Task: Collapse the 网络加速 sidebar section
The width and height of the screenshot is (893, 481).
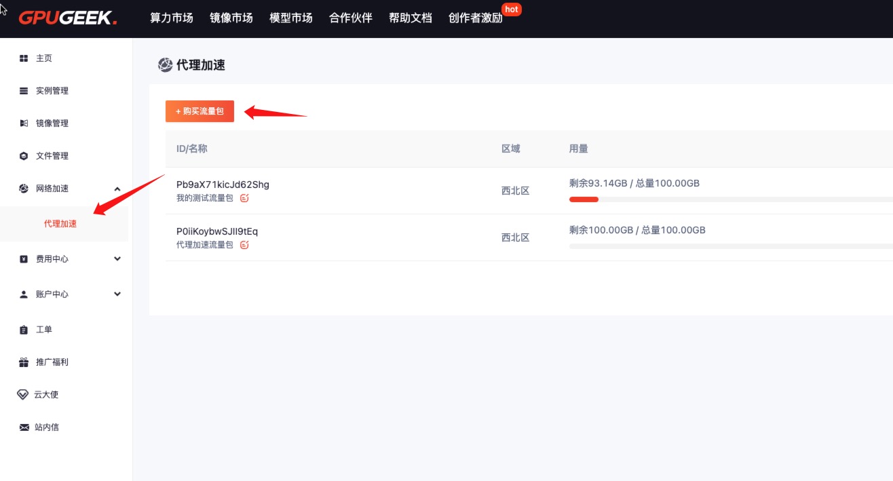Action: pos(117,189)
